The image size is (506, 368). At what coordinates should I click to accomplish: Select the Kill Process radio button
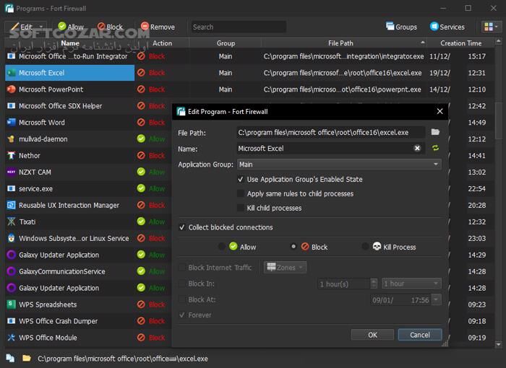[x=365, y=247]
